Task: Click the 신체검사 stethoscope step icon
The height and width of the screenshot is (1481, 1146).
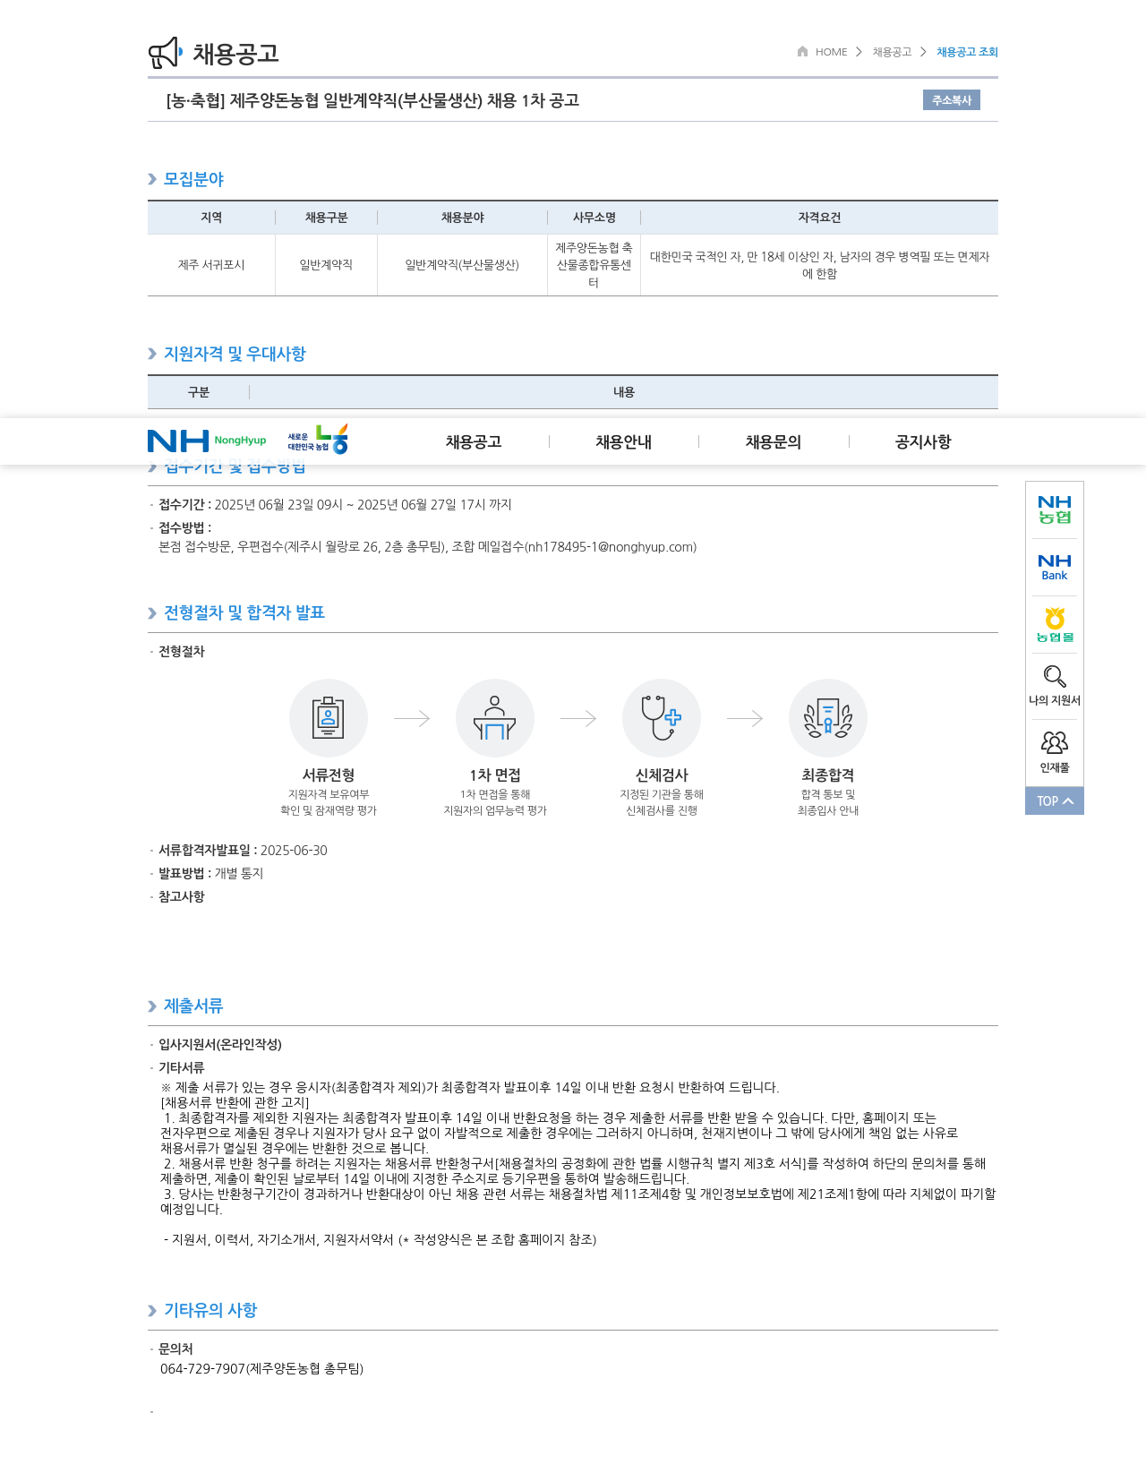Action: (x=662, y=718)
